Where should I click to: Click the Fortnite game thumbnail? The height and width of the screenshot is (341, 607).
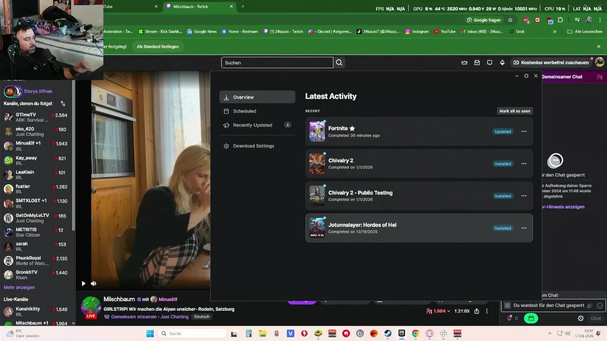click(x=317, y=132)
